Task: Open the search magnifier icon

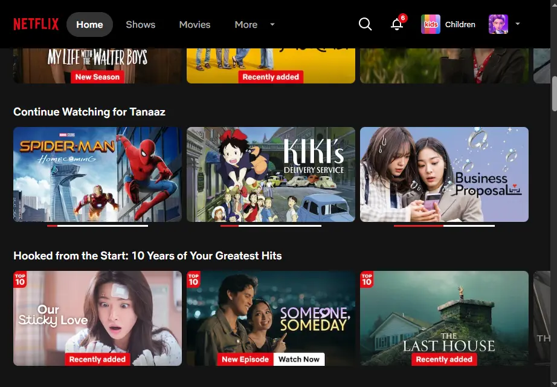Action: click(x=365, y=24)
